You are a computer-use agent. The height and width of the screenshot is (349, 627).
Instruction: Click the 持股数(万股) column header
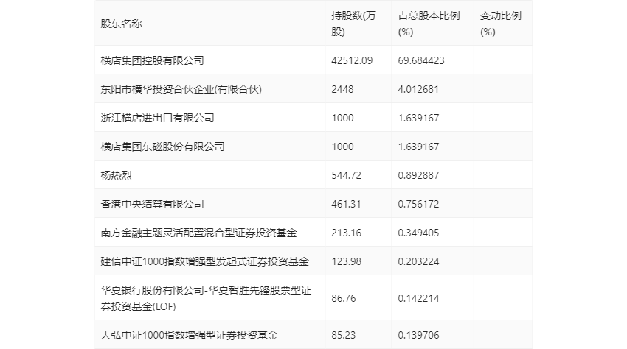pos(353,24)
